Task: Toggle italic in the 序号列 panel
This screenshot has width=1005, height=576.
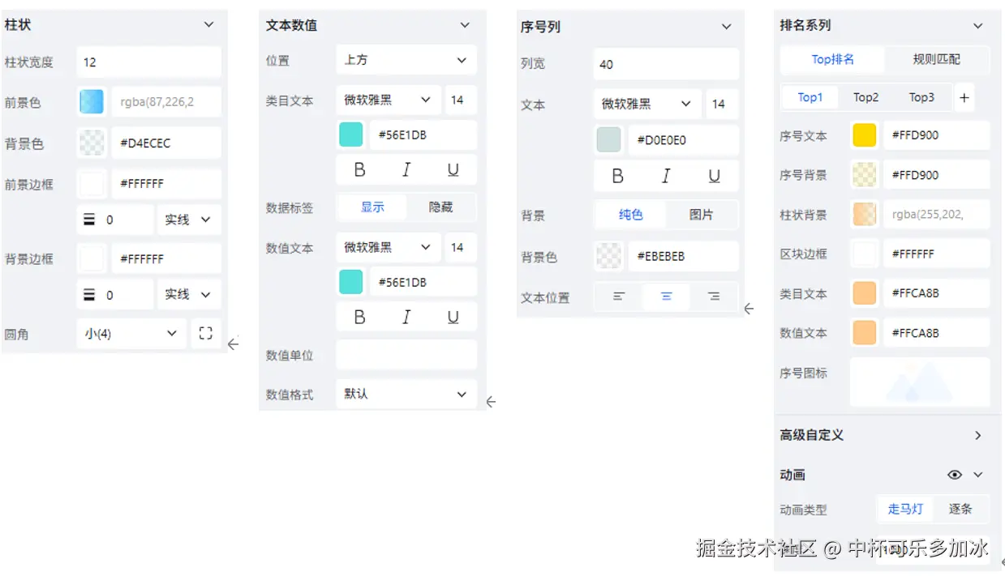Action: pyautogui.click(x=666, y=176)
